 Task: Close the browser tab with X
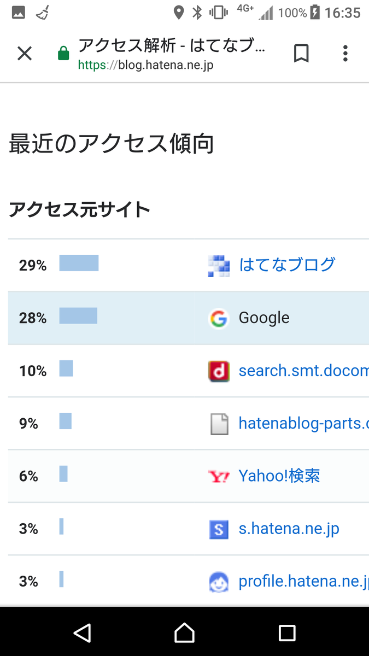click(25, 54)
